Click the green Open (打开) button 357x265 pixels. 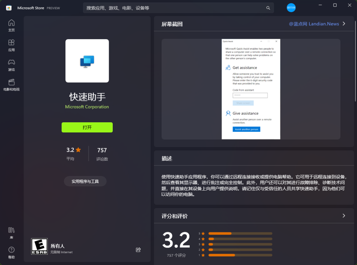point(87,127)
